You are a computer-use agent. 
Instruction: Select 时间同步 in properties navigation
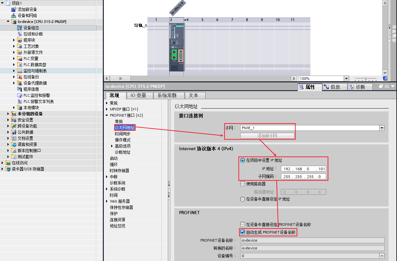tap(123, 134)
